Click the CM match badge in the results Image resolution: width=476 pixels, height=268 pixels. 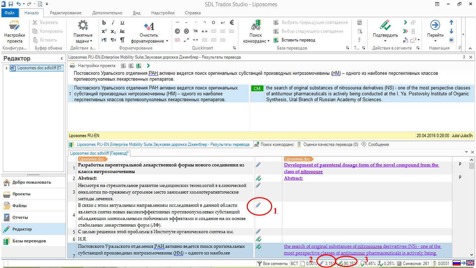tap(257, 89)
